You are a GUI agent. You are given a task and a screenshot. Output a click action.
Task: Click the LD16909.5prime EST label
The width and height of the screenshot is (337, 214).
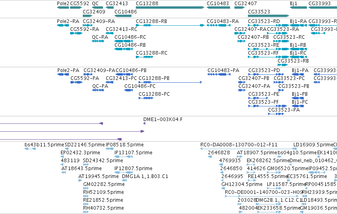pos(313,145)
